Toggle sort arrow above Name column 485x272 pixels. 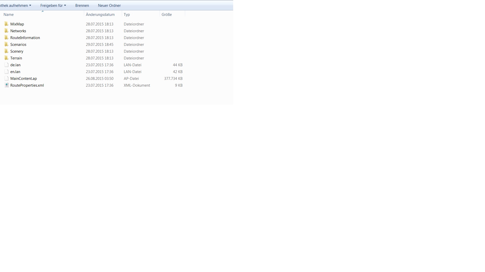(x=43, y=11)
